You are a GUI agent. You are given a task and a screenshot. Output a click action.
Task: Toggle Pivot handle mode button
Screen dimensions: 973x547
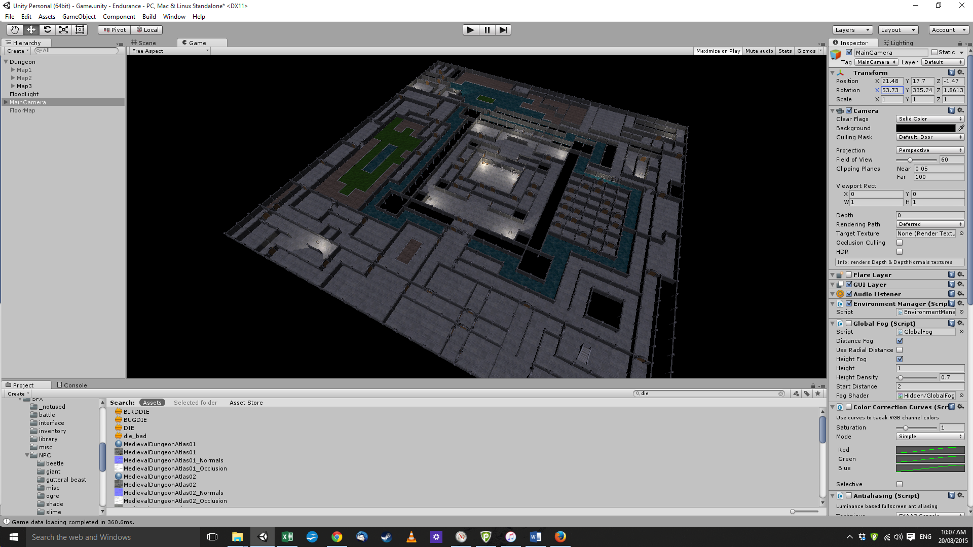(115, 30)
